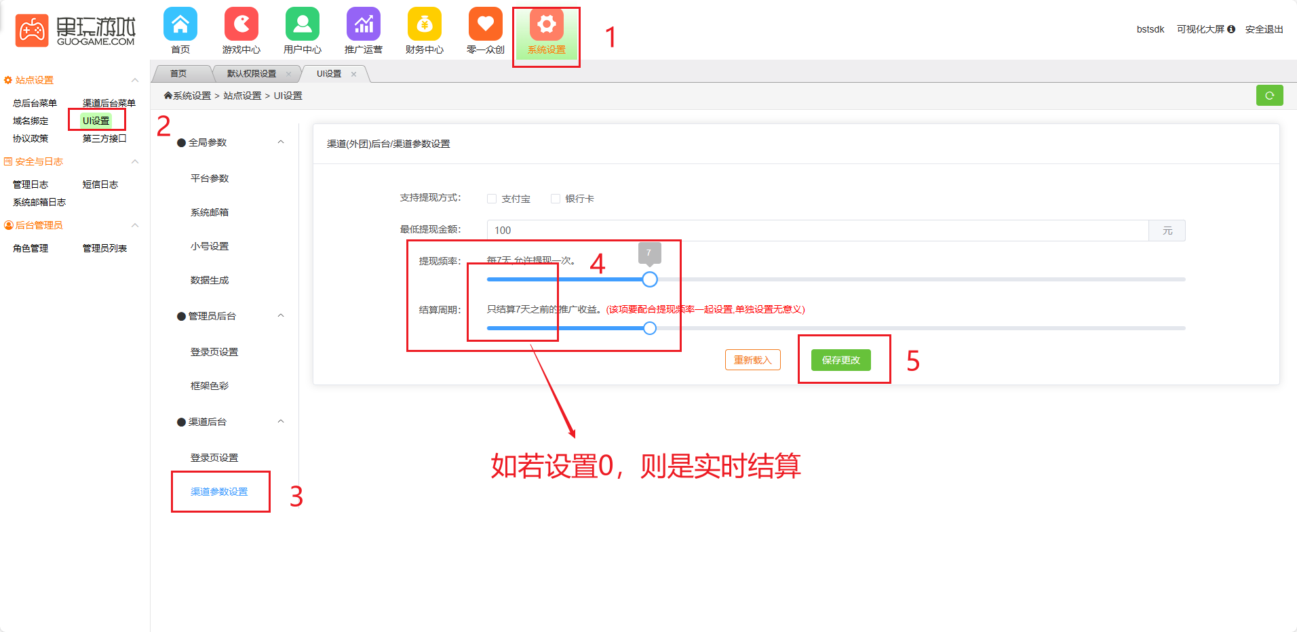Click the 可视化大屏 info icon
The width and height of the screenshot is (1297, 632).
point(1231,29)
